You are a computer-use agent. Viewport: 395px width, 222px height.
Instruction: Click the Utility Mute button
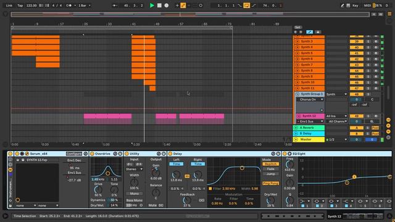coord(152,205)
